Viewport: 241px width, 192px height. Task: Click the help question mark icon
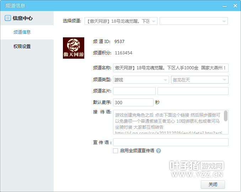click(x=159, y=151)
